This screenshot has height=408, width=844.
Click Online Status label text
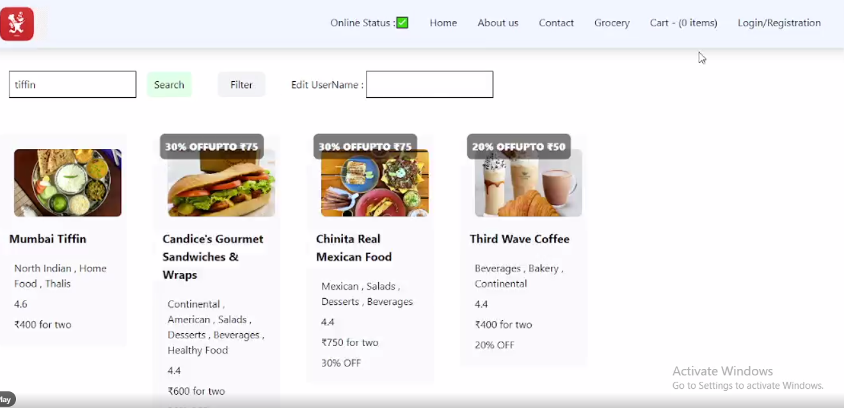click(362, 23)
